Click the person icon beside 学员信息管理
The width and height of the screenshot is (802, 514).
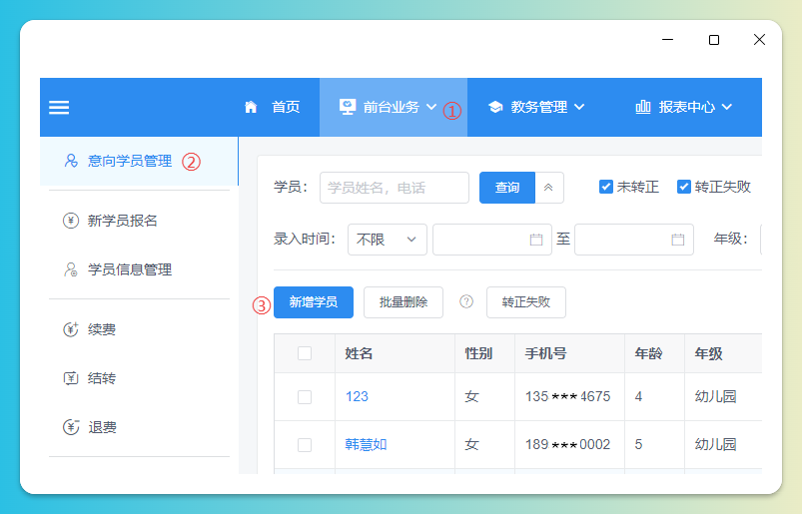(71, 269)
